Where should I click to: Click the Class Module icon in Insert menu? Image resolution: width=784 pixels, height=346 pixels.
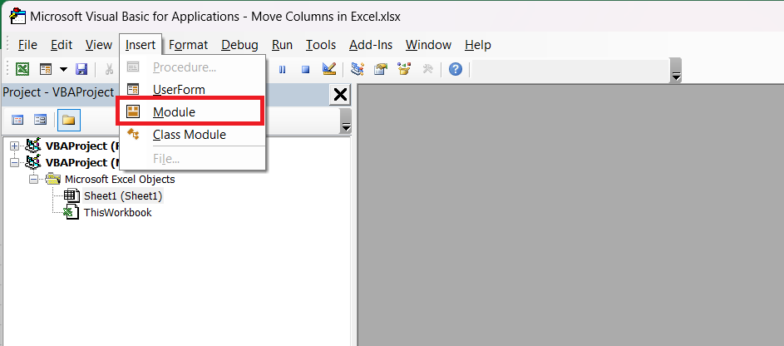click(x=134, y=134)
